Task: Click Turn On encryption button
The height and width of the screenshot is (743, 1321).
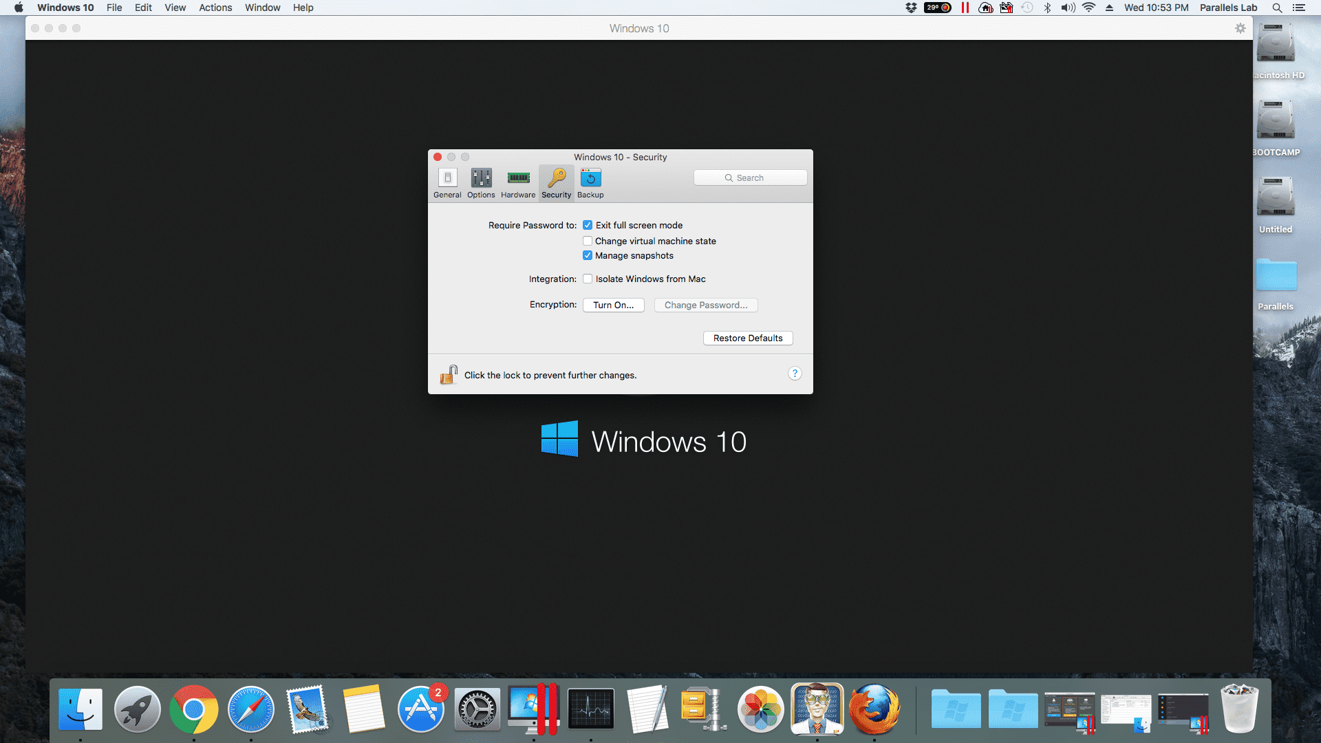Action: [613, 305]
